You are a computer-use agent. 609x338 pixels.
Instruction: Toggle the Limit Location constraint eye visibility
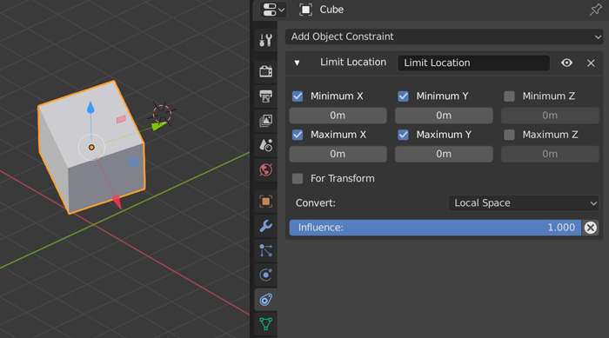coord(566,63)
